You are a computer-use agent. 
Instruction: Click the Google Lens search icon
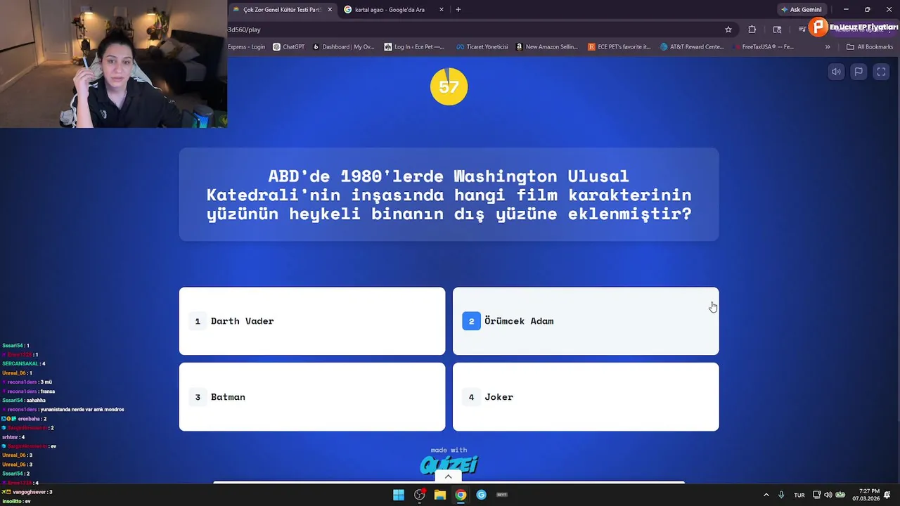pos(777,30)
